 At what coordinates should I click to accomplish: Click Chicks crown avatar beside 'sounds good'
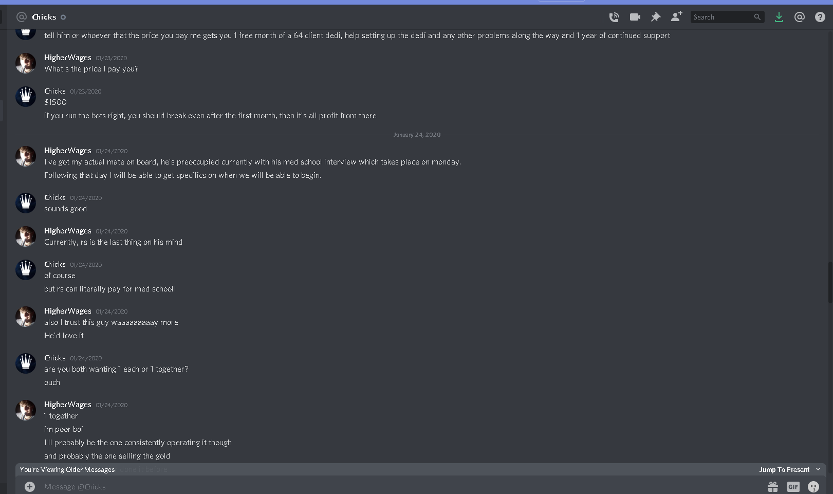point(26,203)
